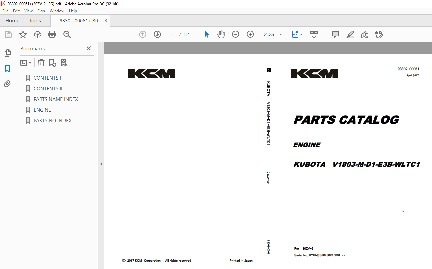Jump to CONTENTS II bookmark

pos(48,89)
